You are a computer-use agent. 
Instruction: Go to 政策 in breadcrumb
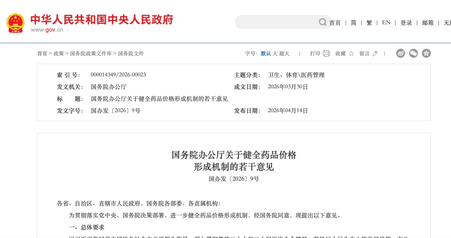[59, 54]
